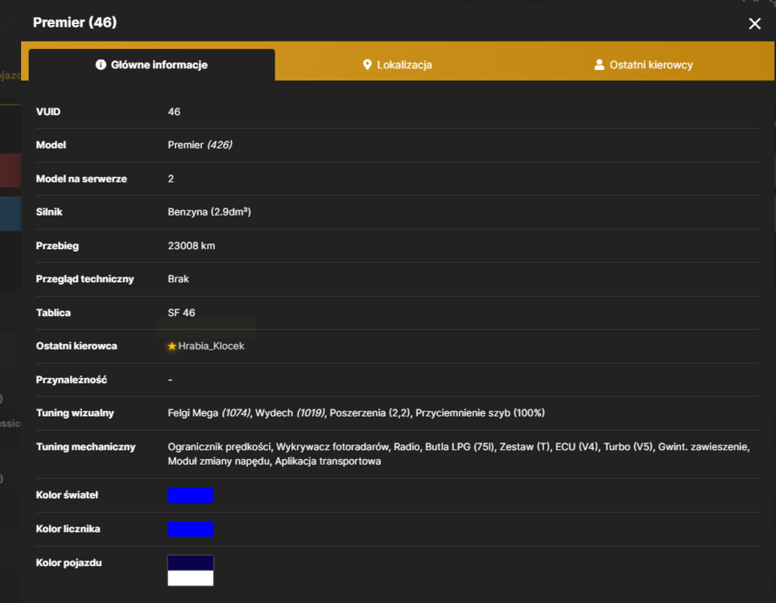Click the Turbo (V5) tuning entry
The height and width of the screenshot is (603, 776).
click(x=628, y=447)
